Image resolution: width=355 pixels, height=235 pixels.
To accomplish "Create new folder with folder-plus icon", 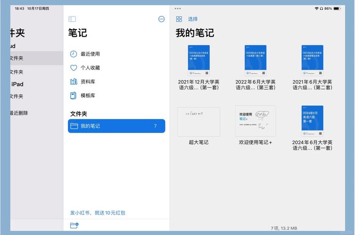I will click(x=74, y=225).
